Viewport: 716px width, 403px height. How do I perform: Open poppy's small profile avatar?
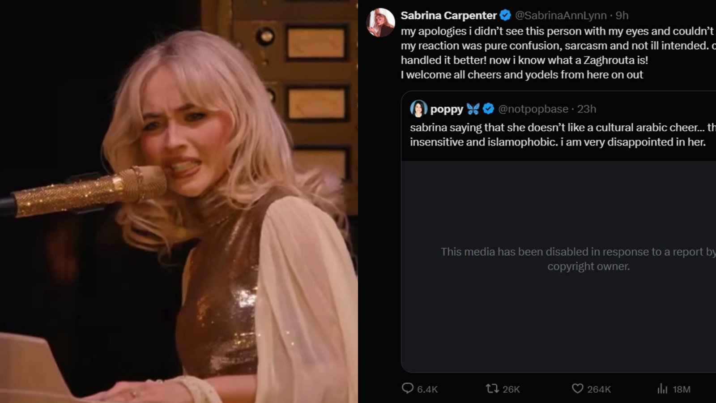click(x=418, y=108)
